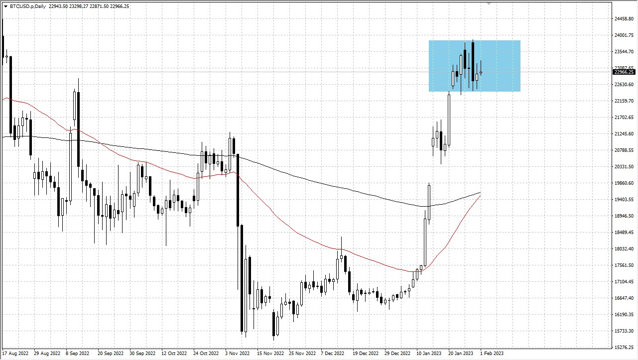Image resolution: width=638 pixels, height=360 pixels.
Task: Click the 19860.60 price axis label
Action: pos(624,183)
